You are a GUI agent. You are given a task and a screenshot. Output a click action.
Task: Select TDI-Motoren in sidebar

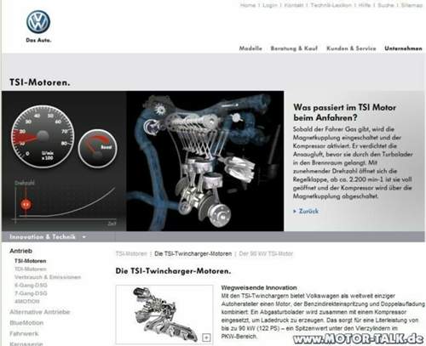31,269
